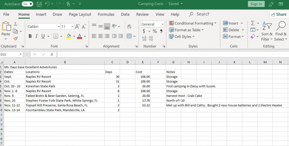Apply Comma style
The height and width of the screenshot is (146, 289).
click(161, 31)
